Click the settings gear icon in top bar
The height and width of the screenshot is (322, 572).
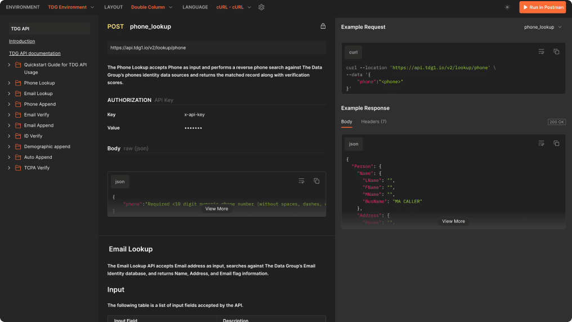pyautogui.click(x=261, y=7)
